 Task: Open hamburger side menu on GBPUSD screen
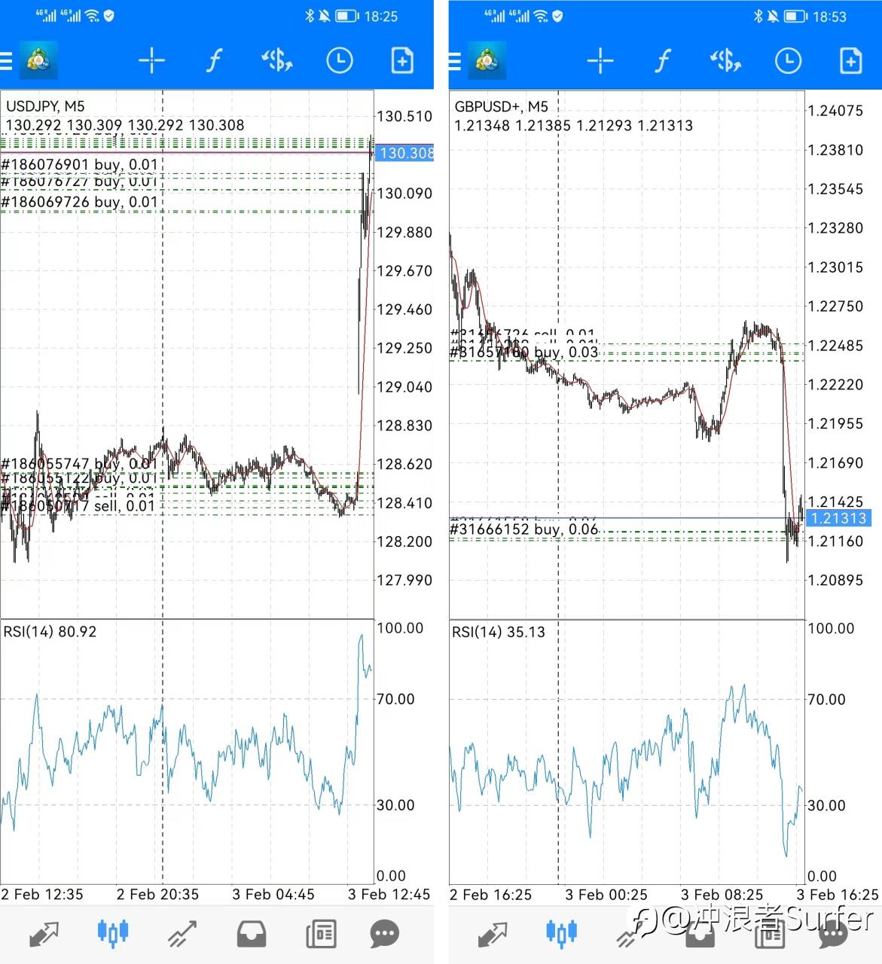[x=455, y=60]
